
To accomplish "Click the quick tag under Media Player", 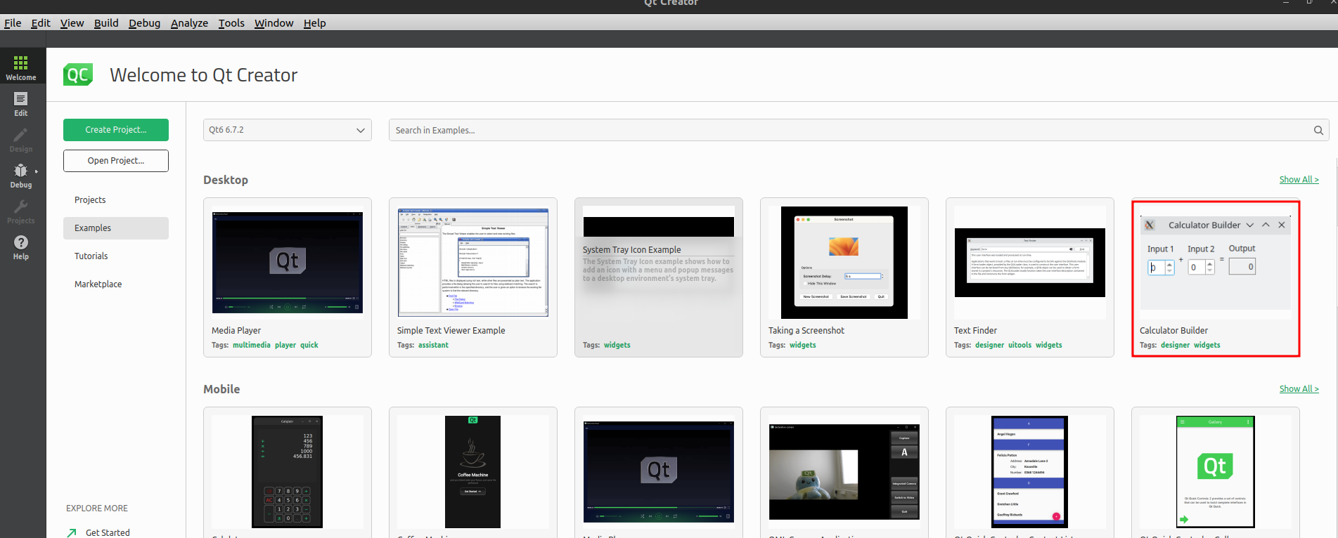I will (309, 346).
